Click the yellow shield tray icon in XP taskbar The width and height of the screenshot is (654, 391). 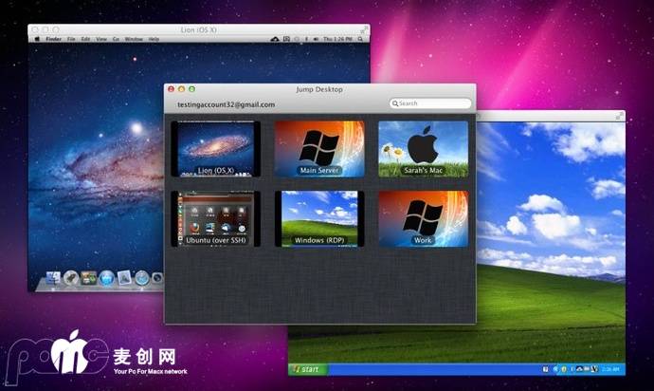coord(564,369)
